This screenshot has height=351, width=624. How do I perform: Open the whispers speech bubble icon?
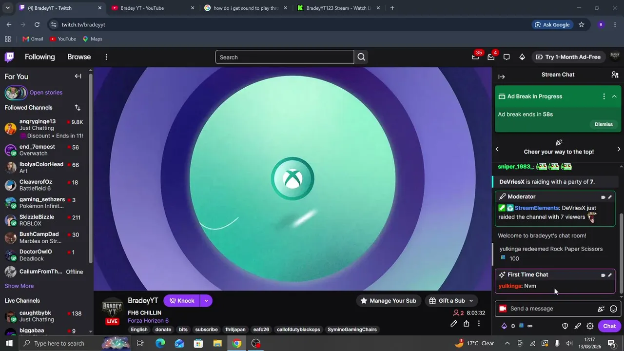507,57
